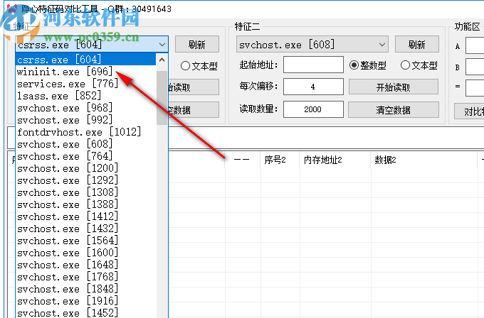Screen dimensions: 484x318
Task: Focus the 每次偏移 input field
Action: 313,87
